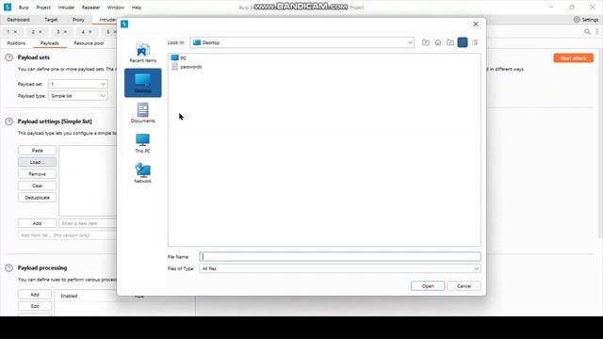Click the orange Start attack button

574,58
